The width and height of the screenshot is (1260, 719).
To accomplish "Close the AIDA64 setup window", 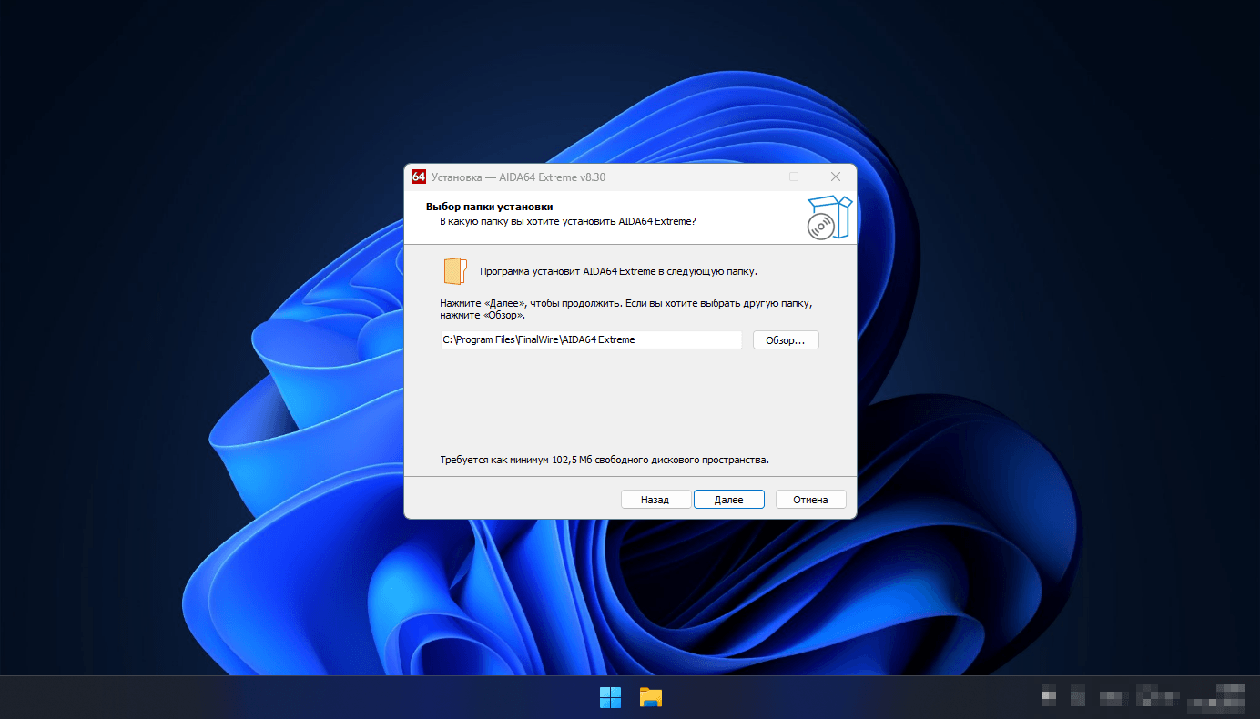I will (x=836, y=177).
